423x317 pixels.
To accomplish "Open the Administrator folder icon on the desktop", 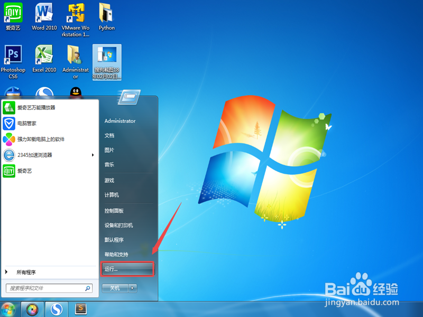I will click(76, 62).
